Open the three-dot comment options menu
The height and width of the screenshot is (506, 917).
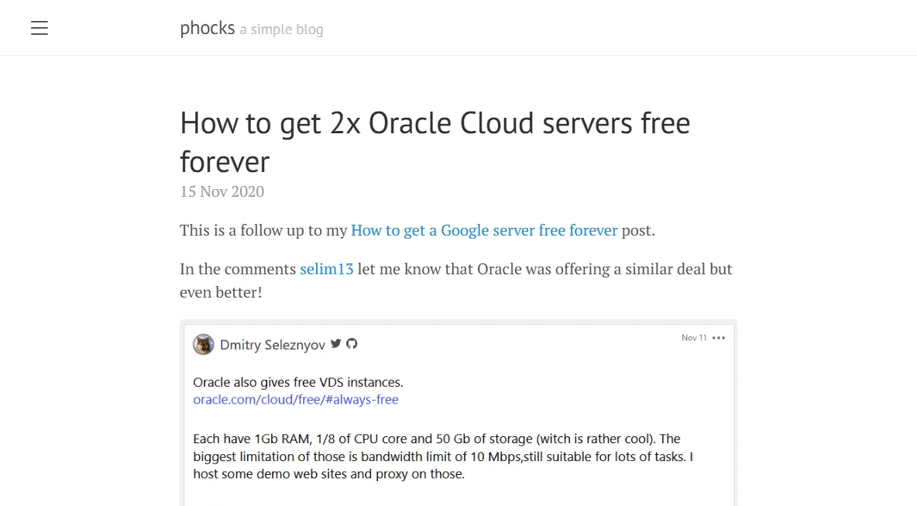719,338
